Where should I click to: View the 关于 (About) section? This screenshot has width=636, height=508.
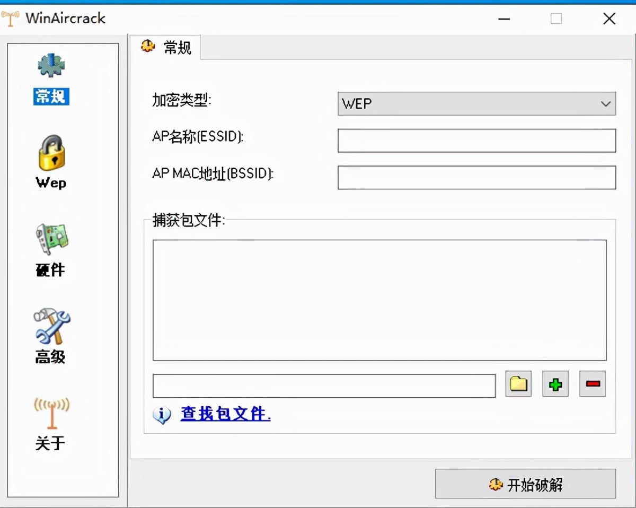[50, 424]
